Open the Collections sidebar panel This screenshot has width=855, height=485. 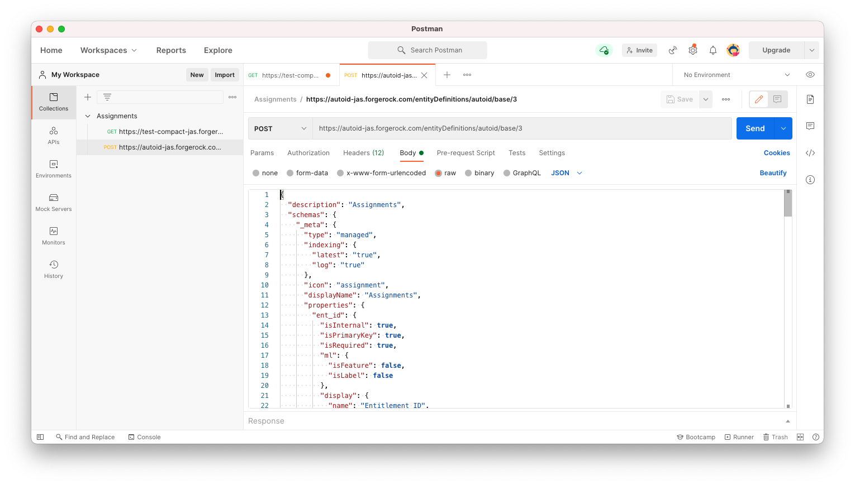(54, 102)
